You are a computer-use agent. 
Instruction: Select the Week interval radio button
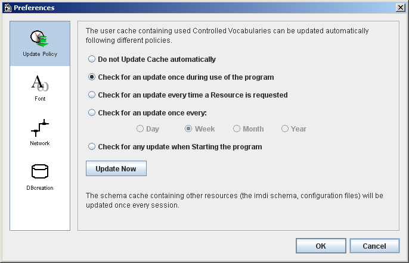tap(188, 129)
